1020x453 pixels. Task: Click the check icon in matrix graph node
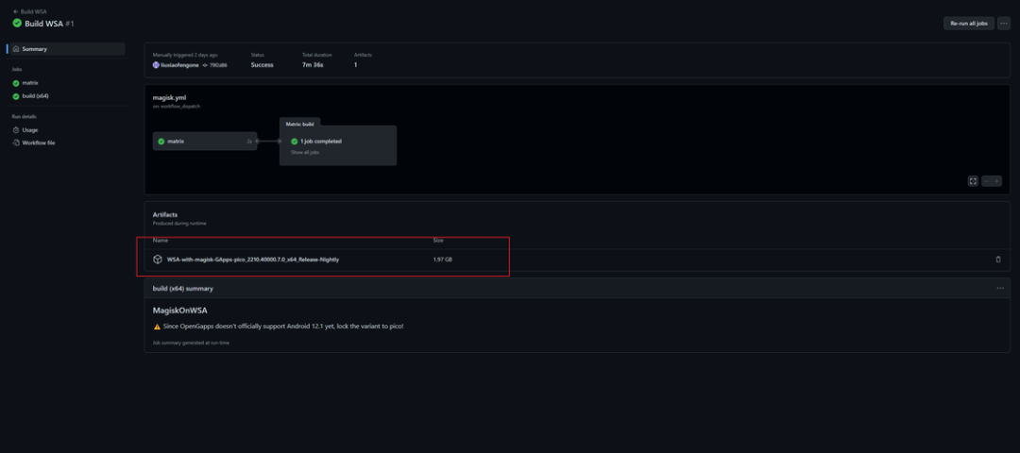coord(161,141)
